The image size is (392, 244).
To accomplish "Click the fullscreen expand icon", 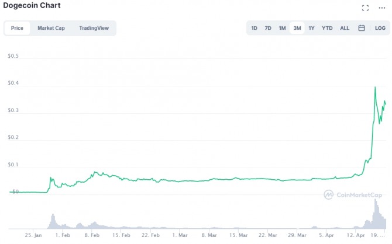I will [365, 8].
